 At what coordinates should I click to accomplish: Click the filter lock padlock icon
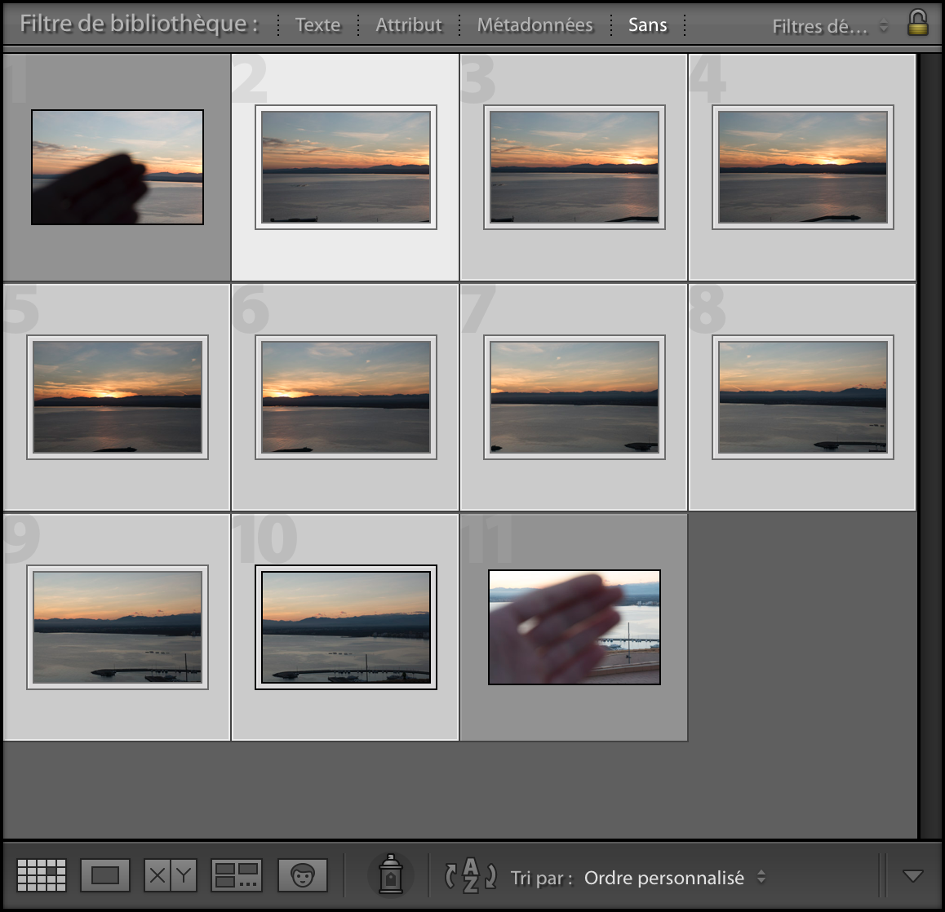[917, 22]
